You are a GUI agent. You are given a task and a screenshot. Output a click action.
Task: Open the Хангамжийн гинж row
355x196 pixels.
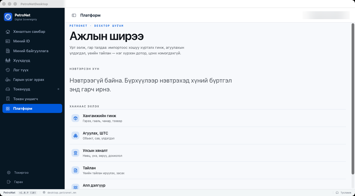point(208,118)
